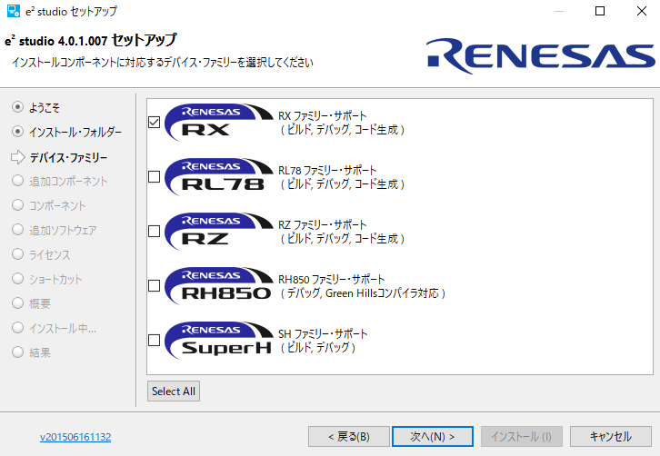The width and height of the screenshot is (660, 456).
Task: Select the ショートカット step radio button
Action: 17,279
